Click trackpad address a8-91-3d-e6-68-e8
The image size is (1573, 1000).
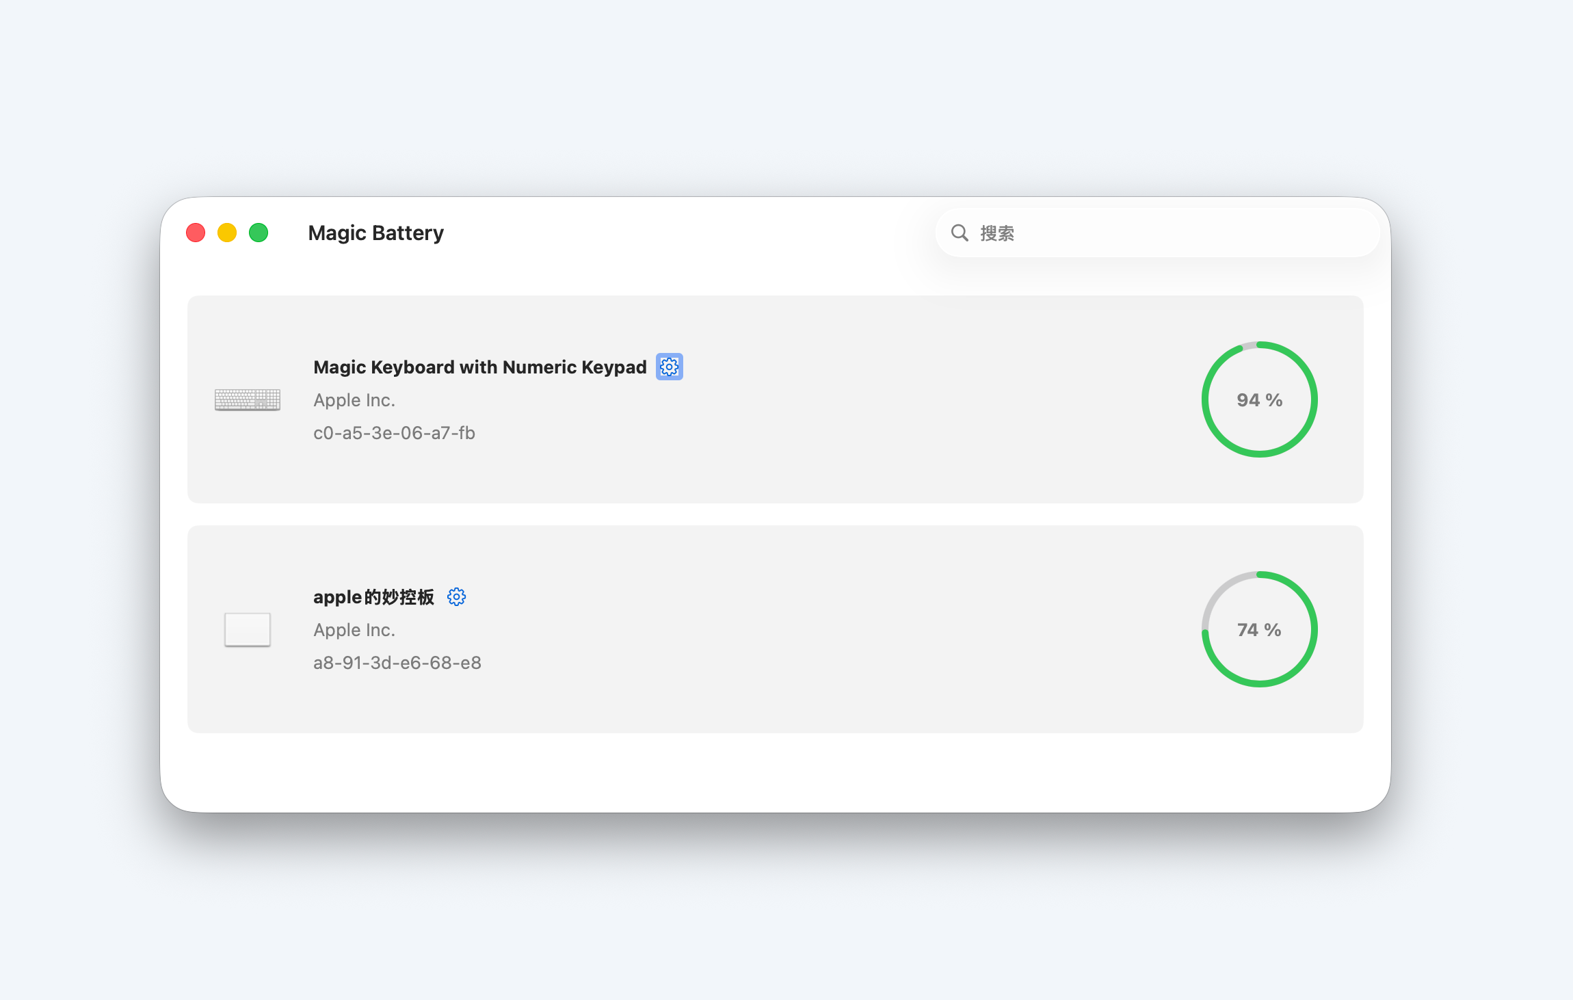pyautogui.click(x=397, y=663)
